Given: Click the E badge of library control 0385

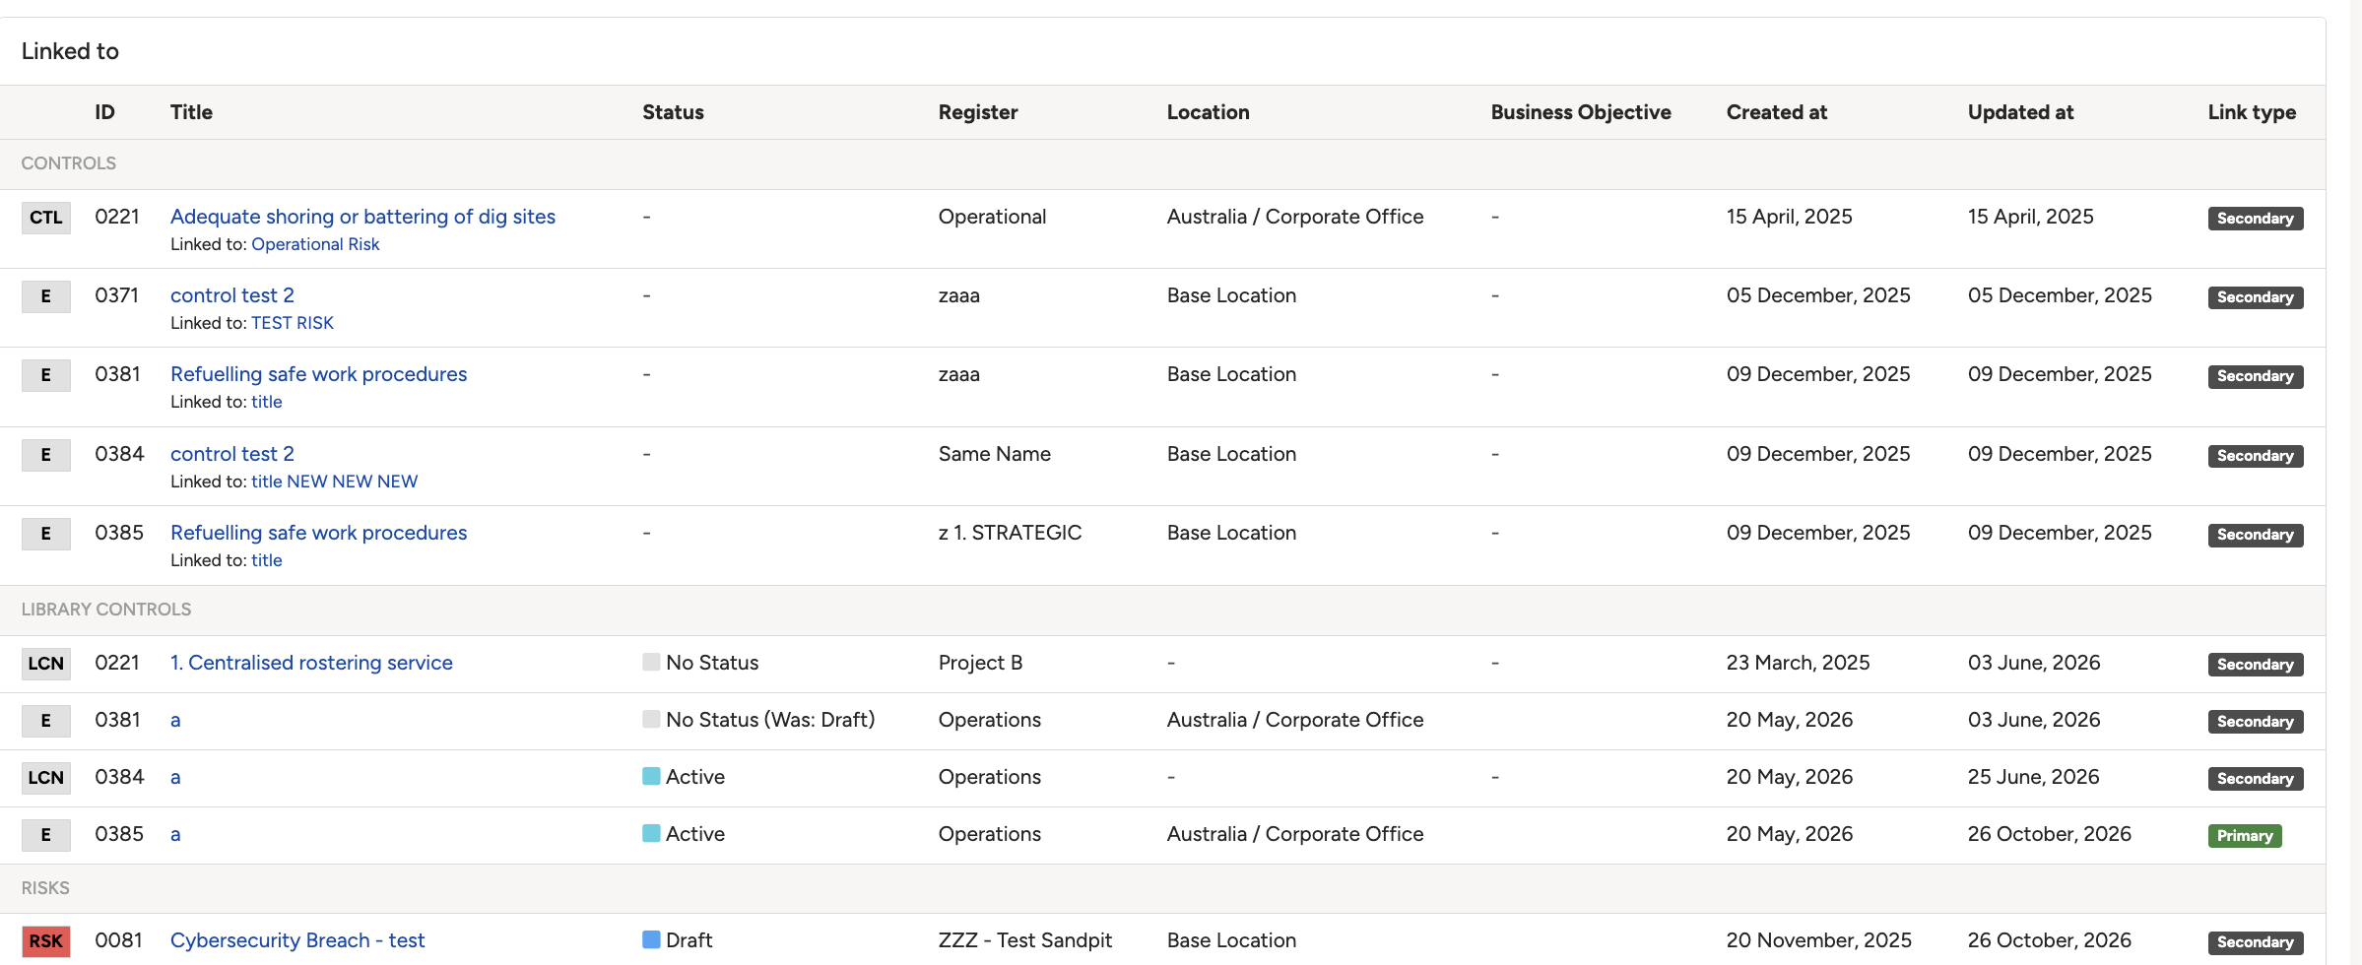Looking at the screenshot, I should click(46, 835).
